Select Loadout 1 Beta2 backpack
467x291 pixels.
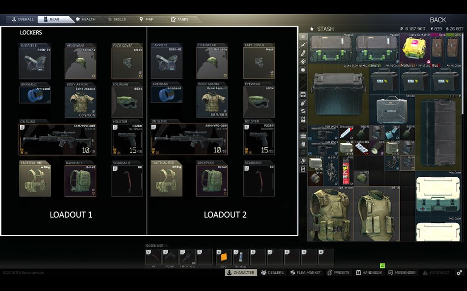tap(81, 181)
